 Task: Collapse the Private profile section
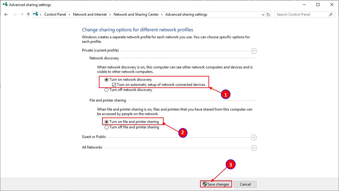(x=254, y=51)
